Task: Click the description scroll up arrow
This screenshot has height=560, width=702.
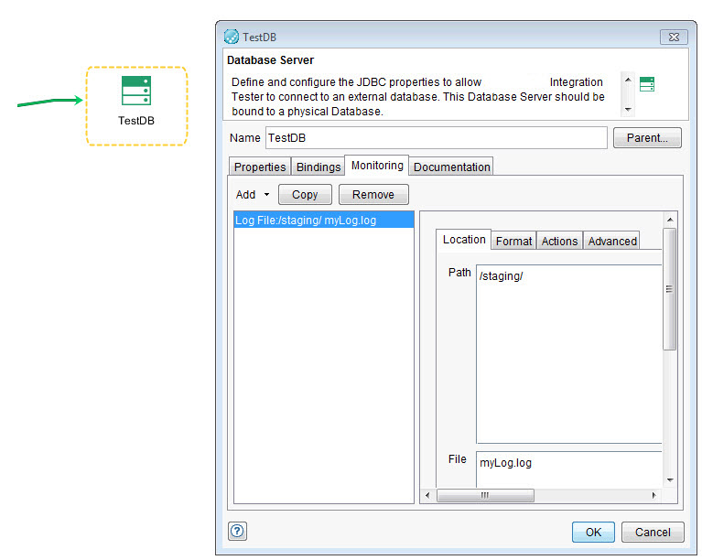Action: pyautogui.click(x=628, y=80)
